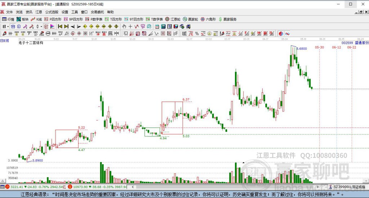Screen dimensions: 369x198
Task: Open the 设置 menu
Action: pos(65,12)
